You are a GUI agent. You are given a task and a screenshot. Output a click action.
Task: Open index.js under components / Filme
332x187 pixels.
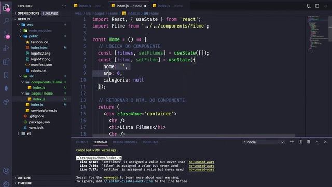(39, 88)
